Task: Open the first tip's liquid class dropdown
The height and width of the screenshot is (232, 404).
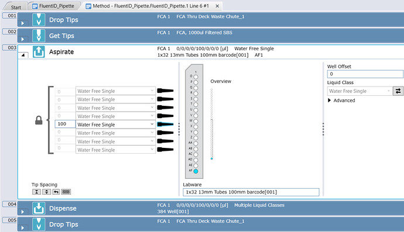Action: pyautogui.click(x=152, y=91)
